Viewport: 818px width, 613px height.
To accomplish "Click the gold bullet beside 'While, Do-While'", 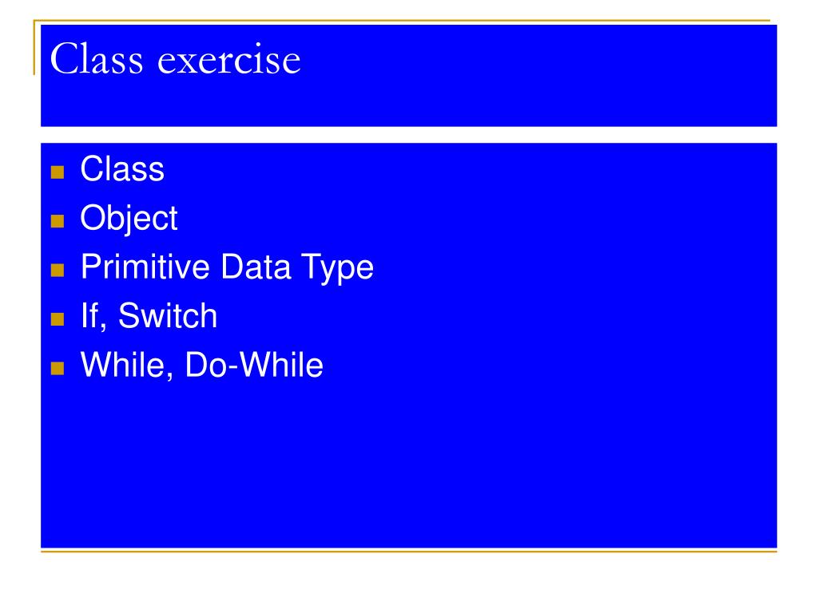I will click(58, 369).
